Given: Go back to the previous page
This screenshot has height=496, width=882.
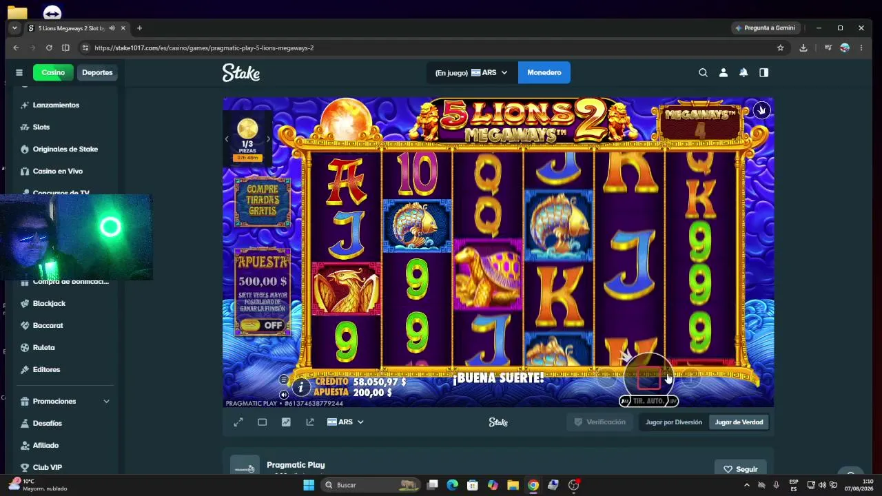Looking at the screenshot, I should pyautogui.click(x=16, y=48).
